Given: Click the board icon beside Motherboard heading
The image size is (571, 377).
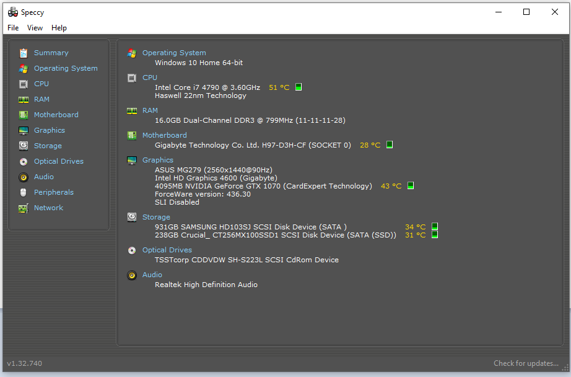Looking at the screenshot, I should click(132, 136).
